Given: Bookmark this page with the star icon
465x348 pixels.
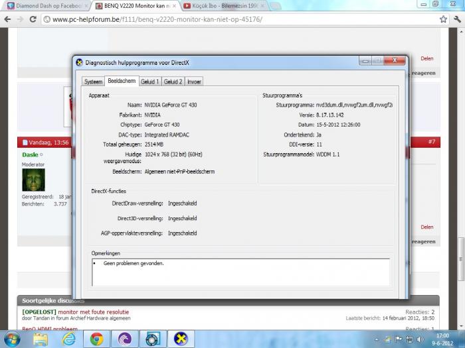Looking at the screenshot, I should pos(443,19).
